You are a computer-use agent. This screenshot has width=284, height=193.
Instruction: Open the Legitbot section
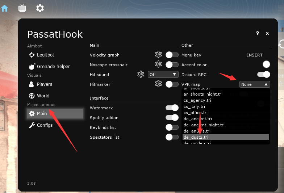pyautogui.click(x=45, y=55)
